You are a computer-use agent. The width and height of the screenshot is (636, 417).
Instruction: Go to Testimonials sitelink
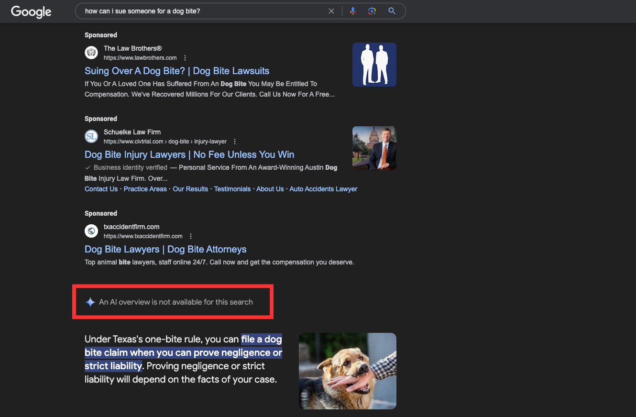(232, 189)
